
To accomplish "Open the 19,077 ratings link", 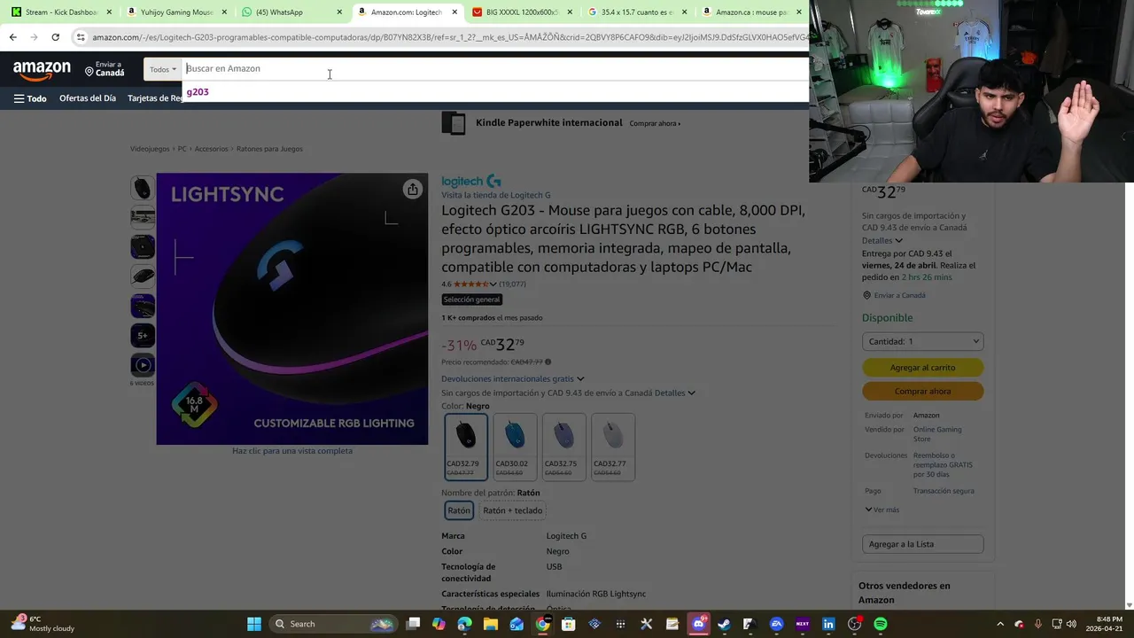I will pos(512,284).
